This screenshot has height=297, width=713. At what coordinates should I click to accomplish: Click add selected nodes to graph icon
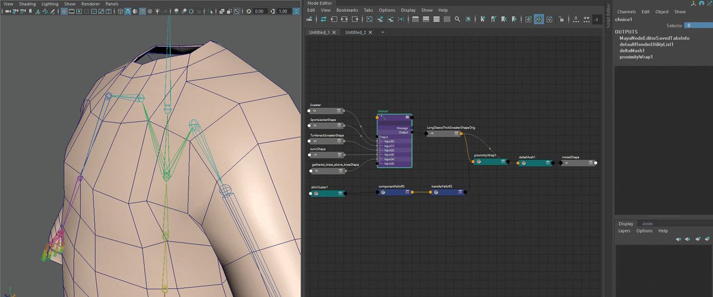click(x=380, y=19)
